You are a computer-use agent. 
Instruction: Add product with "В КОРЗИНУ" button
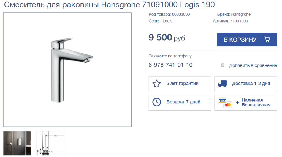[247, 40]
